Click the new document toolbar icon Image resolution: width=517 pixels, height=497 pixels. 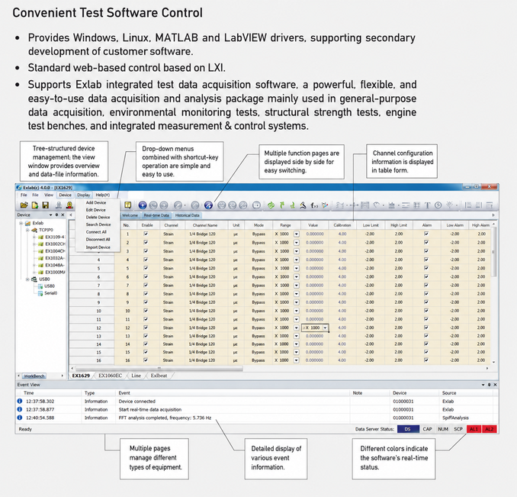click(x=34, y=205)
